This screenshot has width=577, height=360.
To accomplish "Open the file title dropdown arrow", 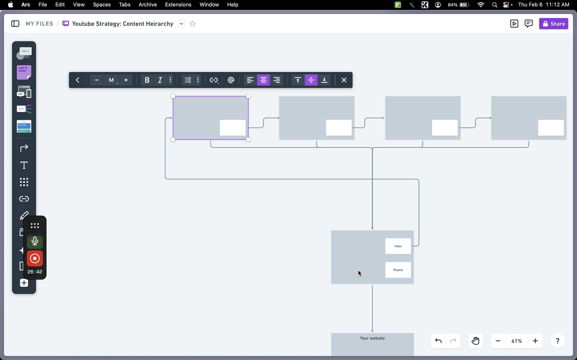I will (181, 24).
